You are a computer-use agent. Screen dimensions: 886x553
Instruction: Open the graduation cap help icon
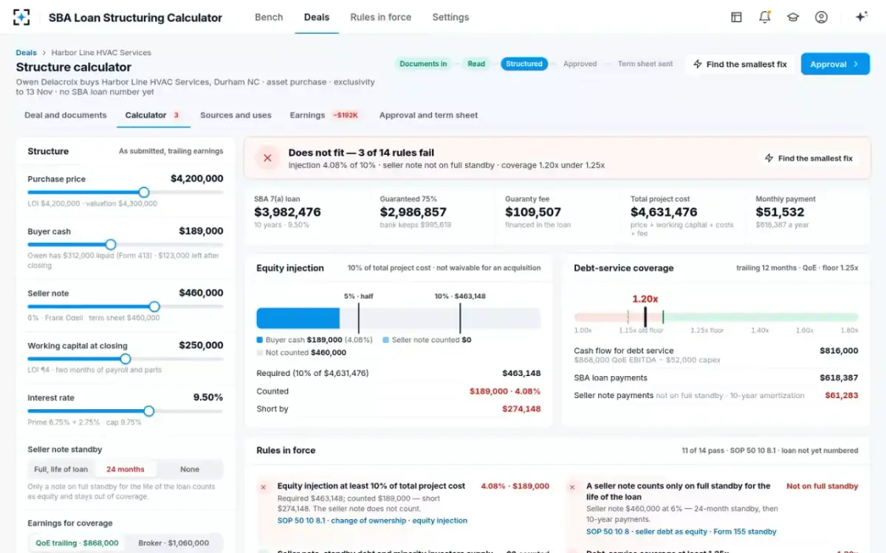pos(793,17)
